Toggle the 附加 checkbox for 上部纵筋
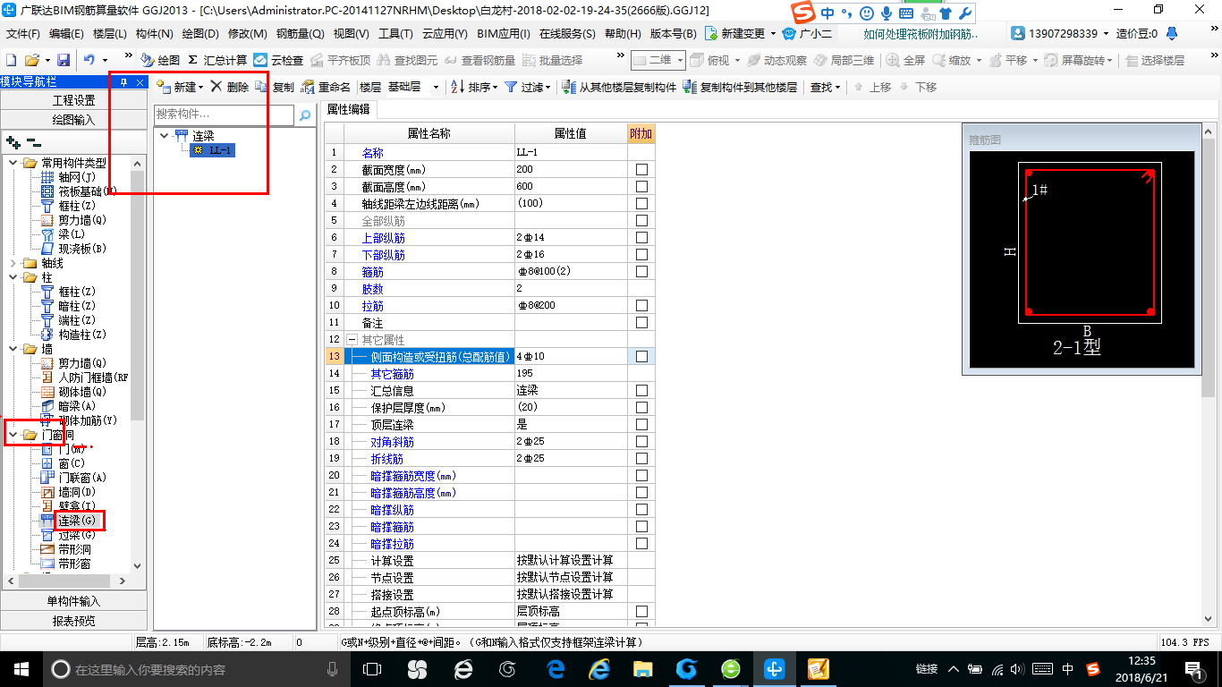 click(641, 237)
